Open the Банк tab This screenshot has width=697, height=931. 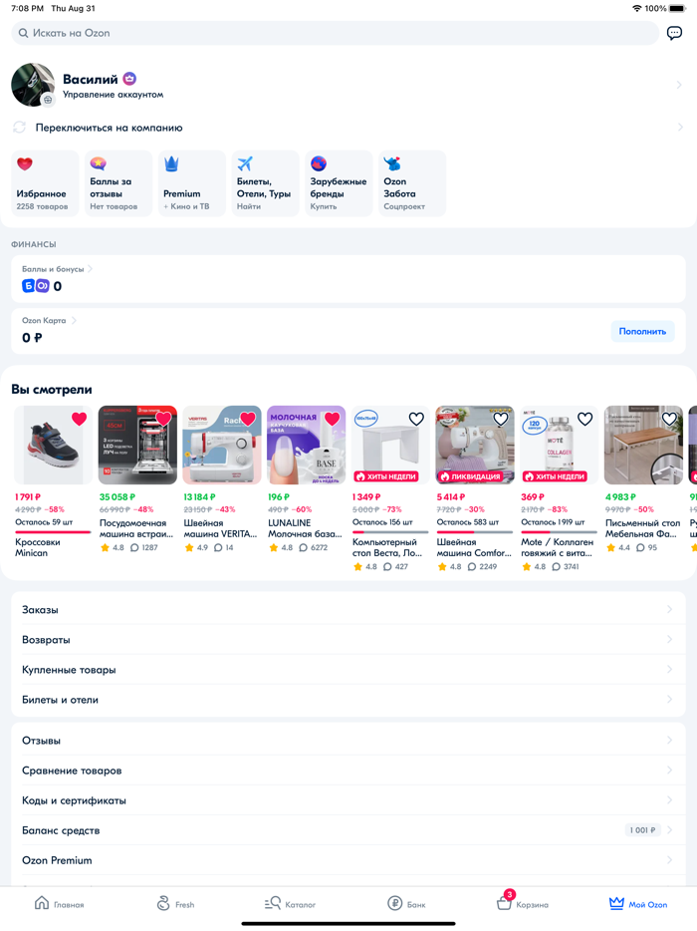(407, 904)
